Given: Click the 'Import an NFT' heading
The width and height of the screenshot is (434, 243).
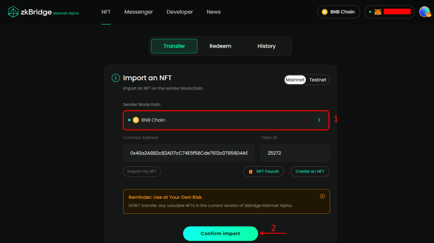Looking at the screenshot, I should point(147,78).
